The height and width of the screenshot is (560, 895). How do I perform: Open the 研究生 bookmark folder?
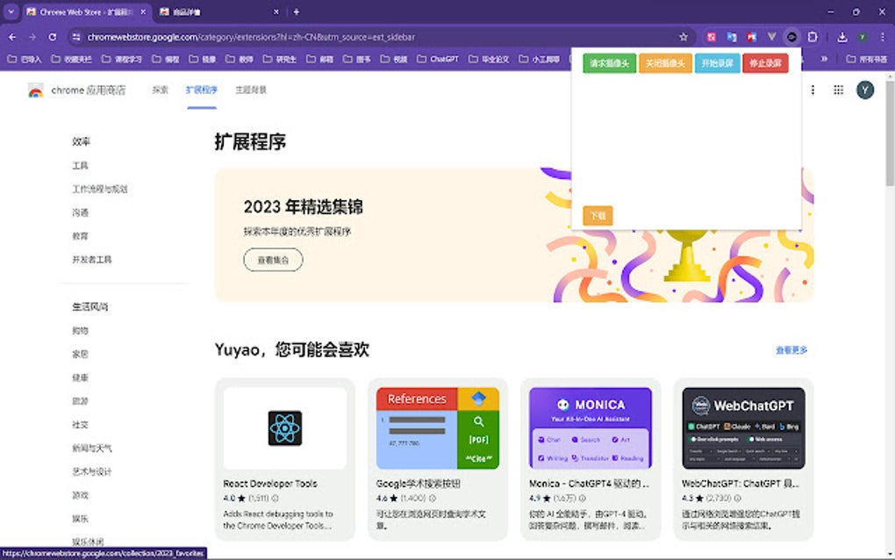point(280,59)
